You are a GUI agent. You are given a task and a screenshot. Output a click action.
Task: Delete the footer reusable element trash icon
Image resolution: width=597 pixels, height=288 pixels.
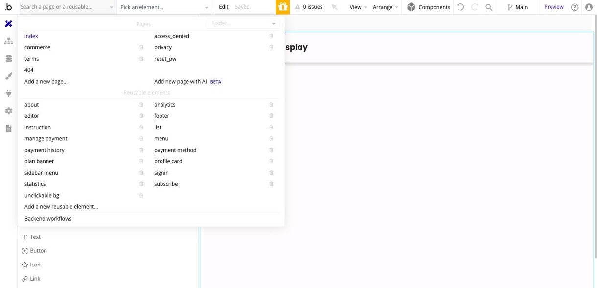271,116
